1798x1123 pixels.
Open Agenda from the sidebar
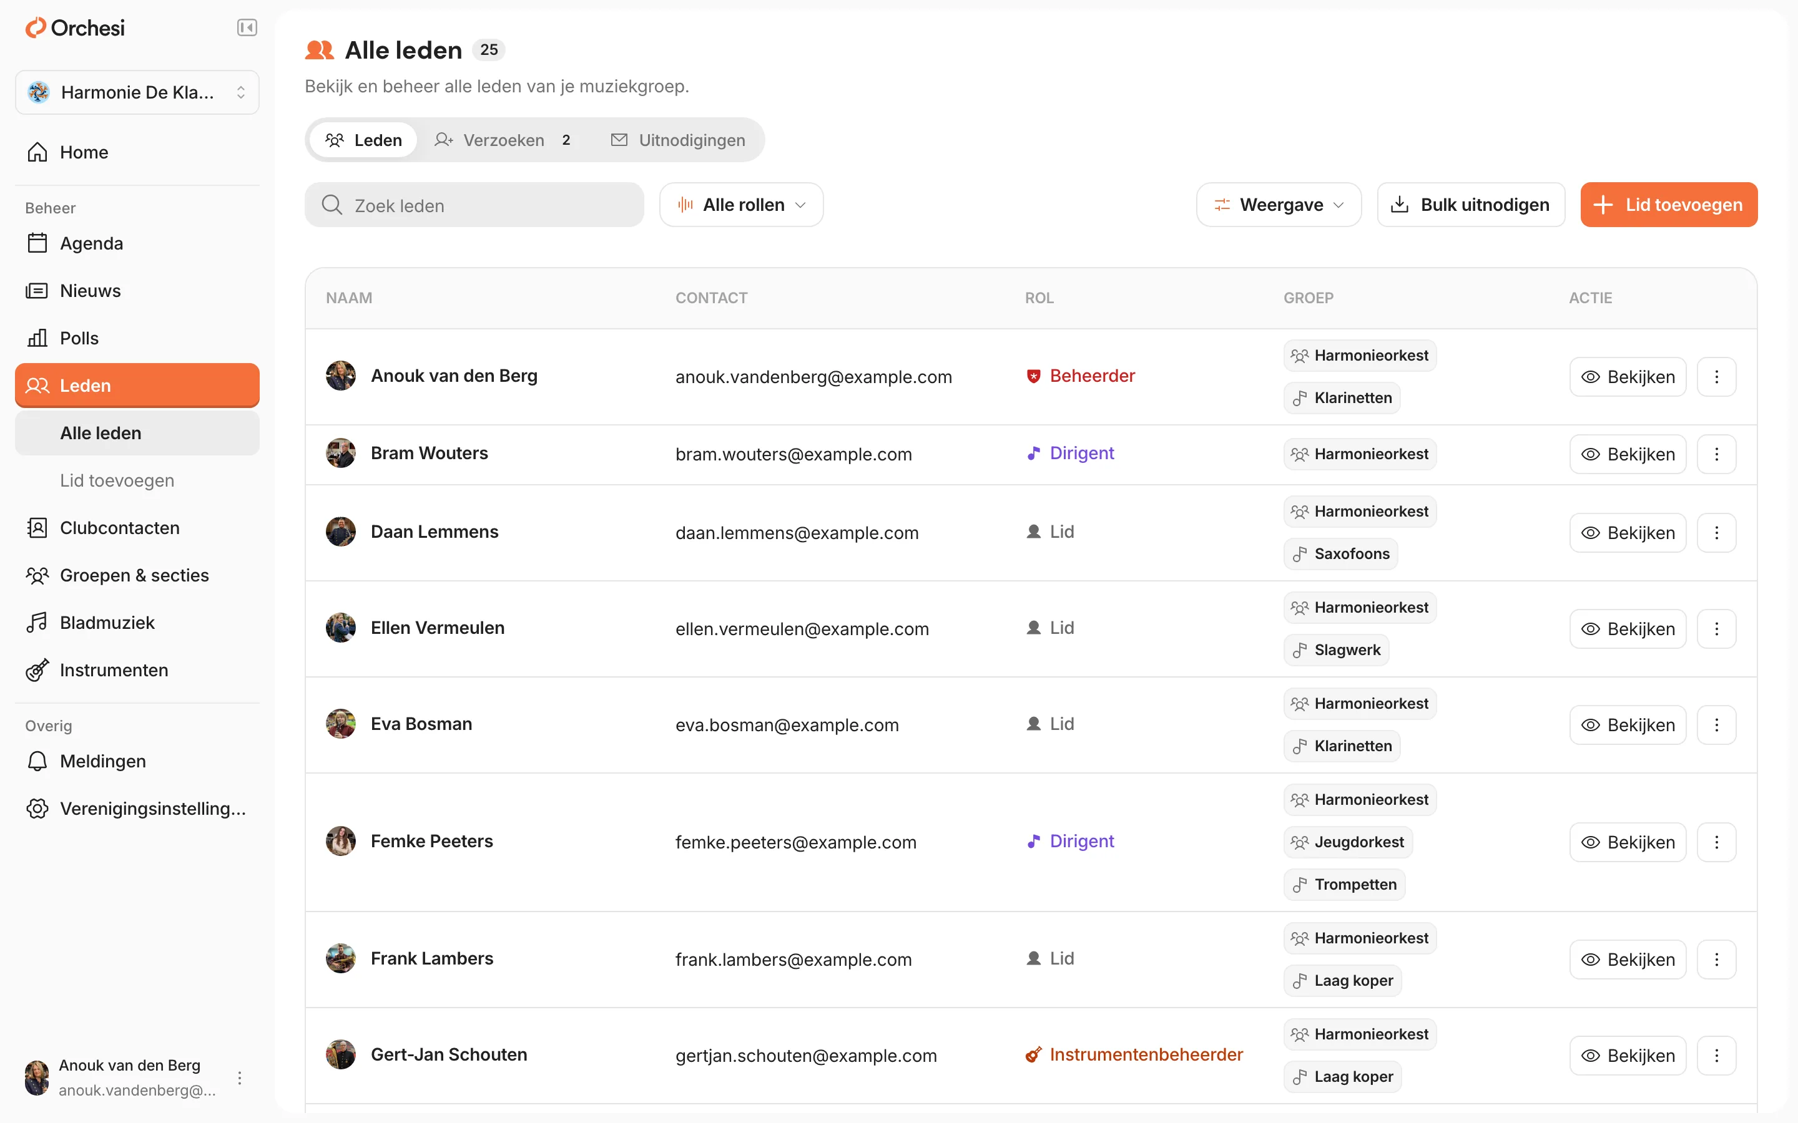(137, 243)
